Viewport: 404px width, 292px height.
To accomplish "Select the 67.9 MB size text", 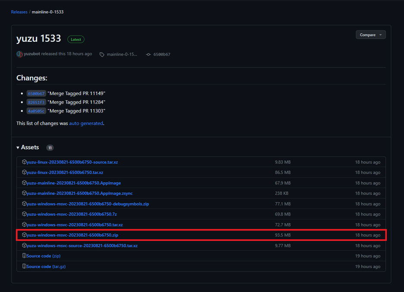I will coord(283,183).
